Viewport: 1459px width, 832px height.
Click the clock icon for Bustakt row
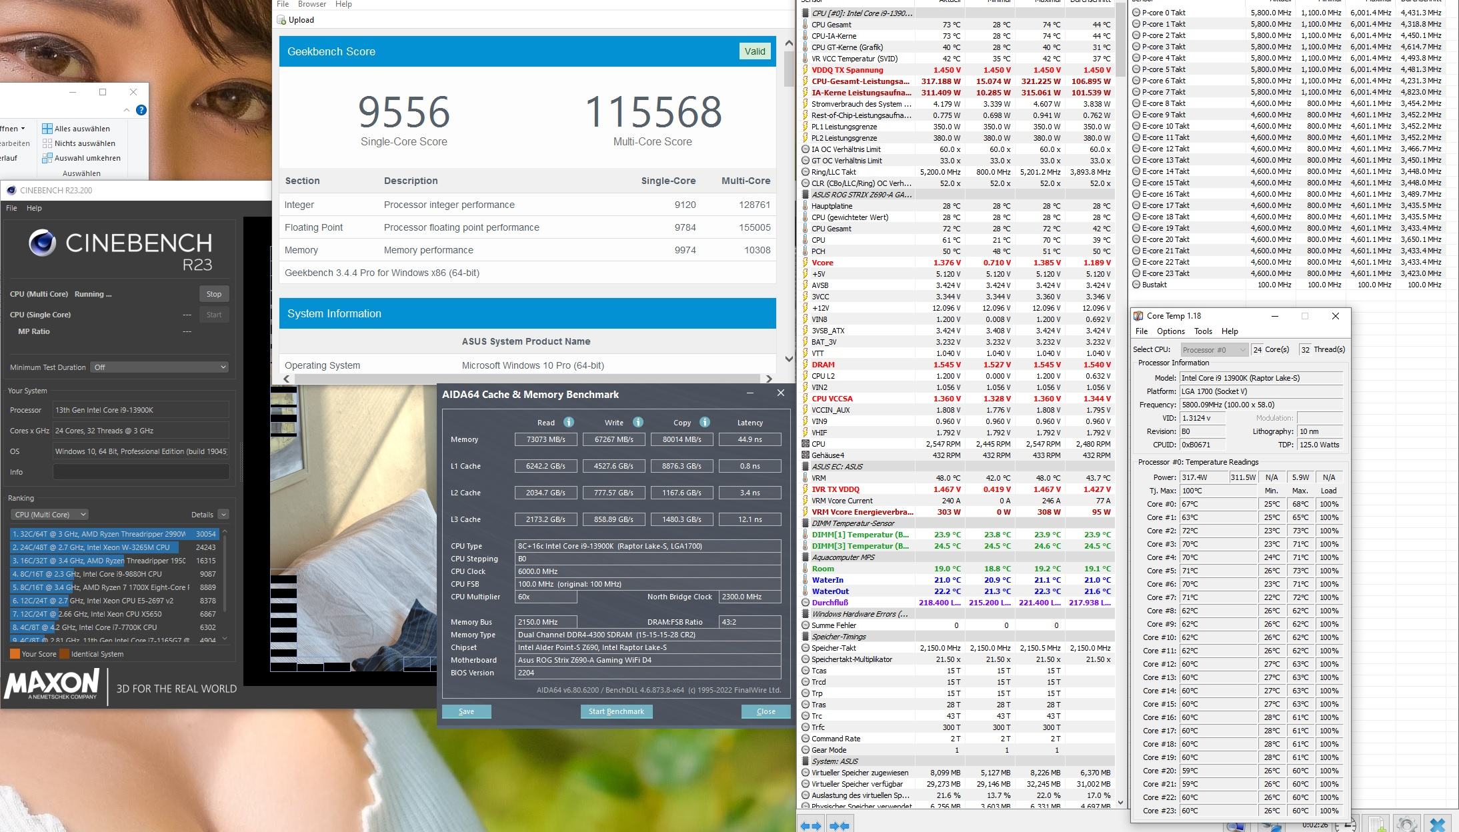(x=1136, y=285)
